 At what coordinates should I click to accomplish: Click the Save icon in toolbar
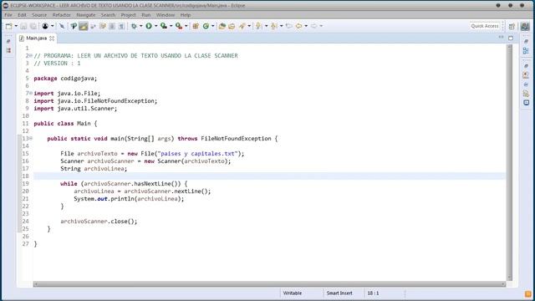pyautogui.click(x=23, y=26)
